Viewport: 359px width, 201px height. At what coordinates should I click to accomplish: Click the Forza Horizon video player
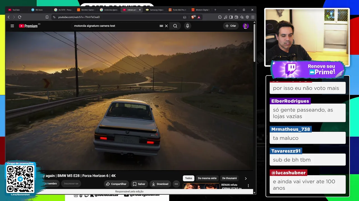pos(129,100)
